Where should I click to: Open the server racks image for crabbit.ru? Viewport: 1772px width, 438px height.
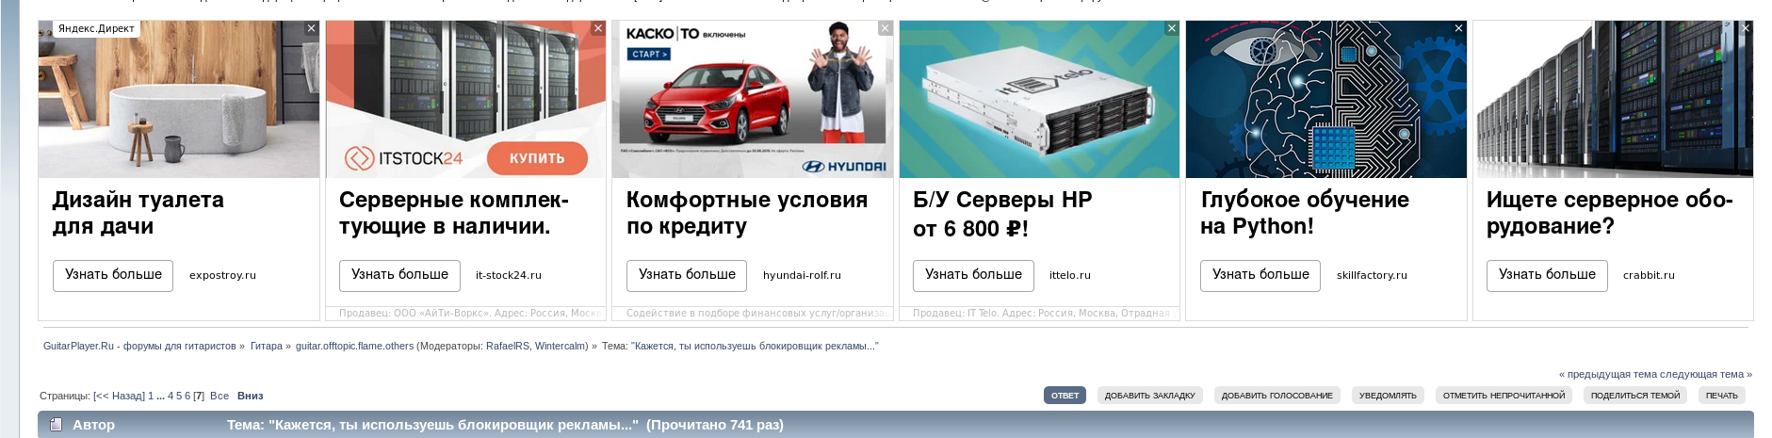[x=1613, y=99]
